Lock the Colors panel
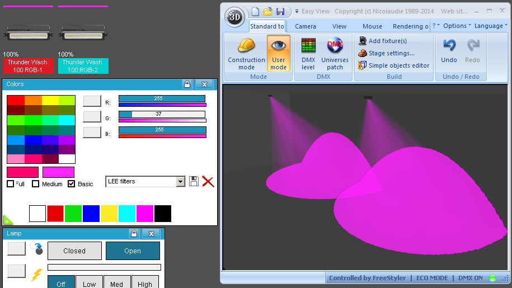The height and width of the screenshot is (288, 512). coord(187,84)
